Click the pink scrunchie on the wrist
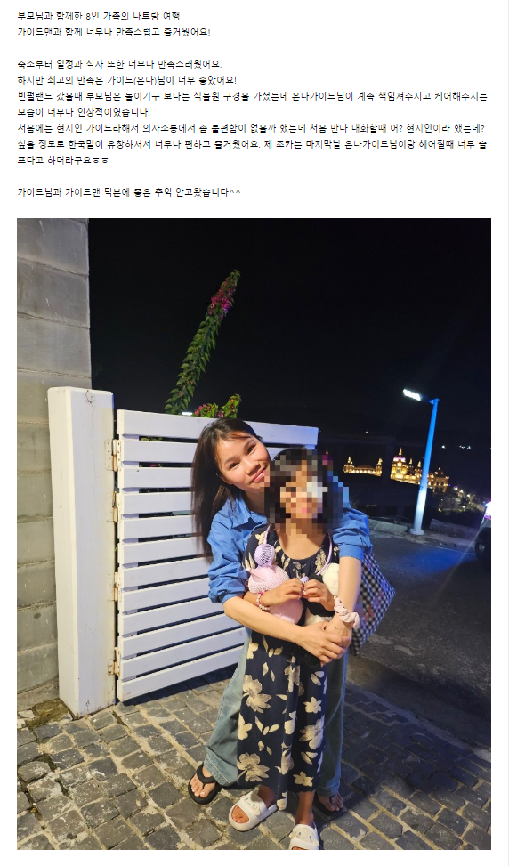Screen dimensions: 509x866 [346, 612]
